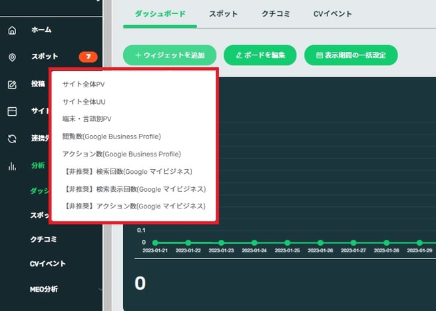Viewport: 436px width, 311px height.
Task: Open CVイベント in the sidebar
Action: (x=47, y=264)
